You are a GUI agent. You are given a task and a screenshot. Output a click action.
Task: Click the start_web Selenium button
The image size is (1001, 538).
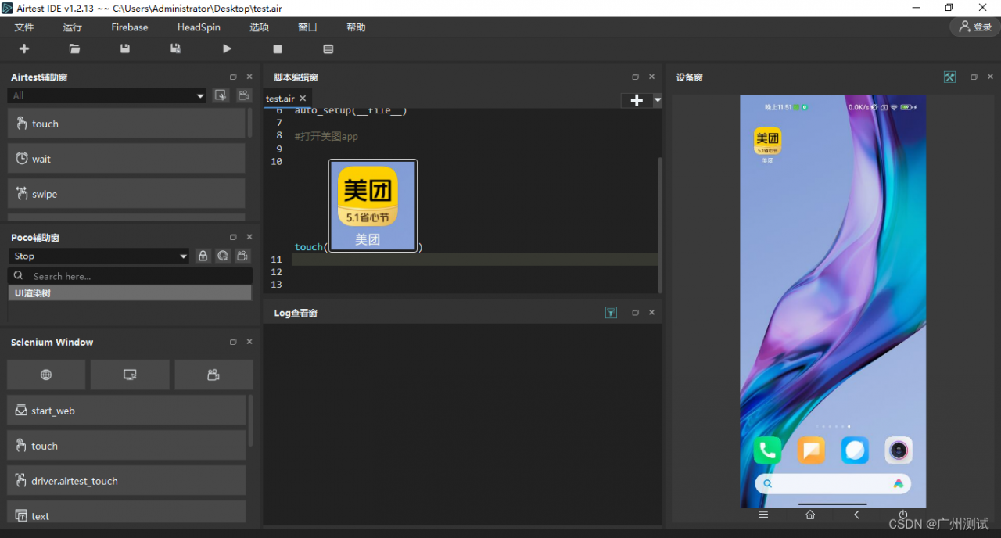coord(126,411)
